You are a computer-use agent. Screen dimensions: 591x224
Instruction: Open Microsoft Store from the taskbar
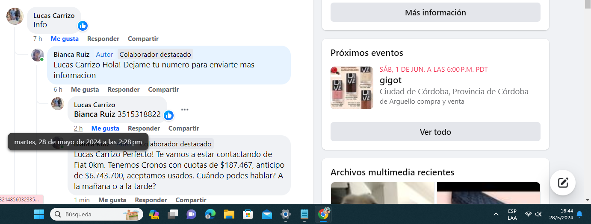click(248, 214)
